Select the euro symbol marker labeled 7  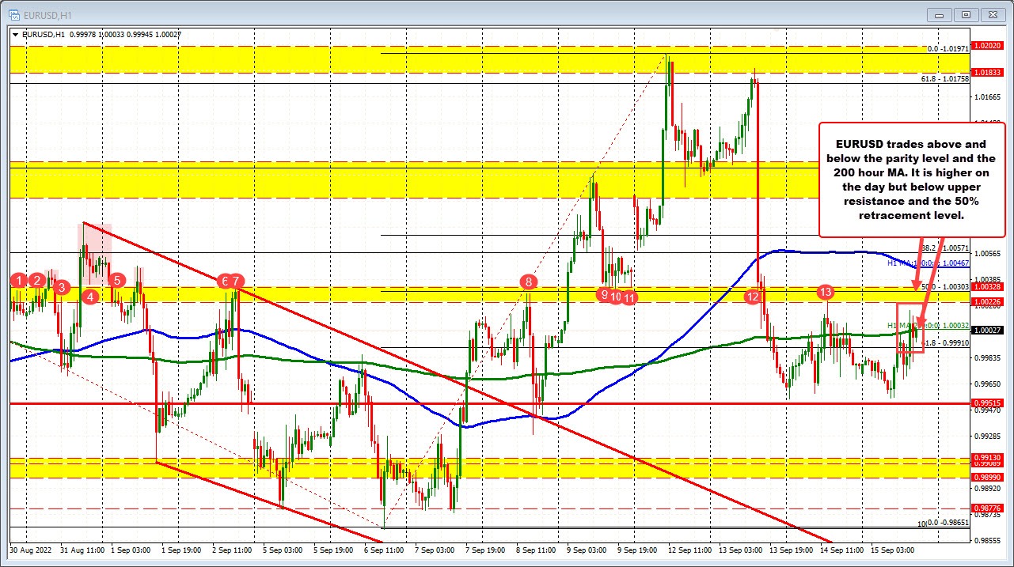(x=230, y=281)
